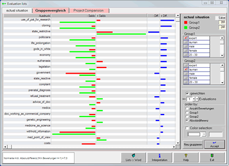Uncheck expert in the Group1 list
229x166 pixels.
click(x=186, y=38)
